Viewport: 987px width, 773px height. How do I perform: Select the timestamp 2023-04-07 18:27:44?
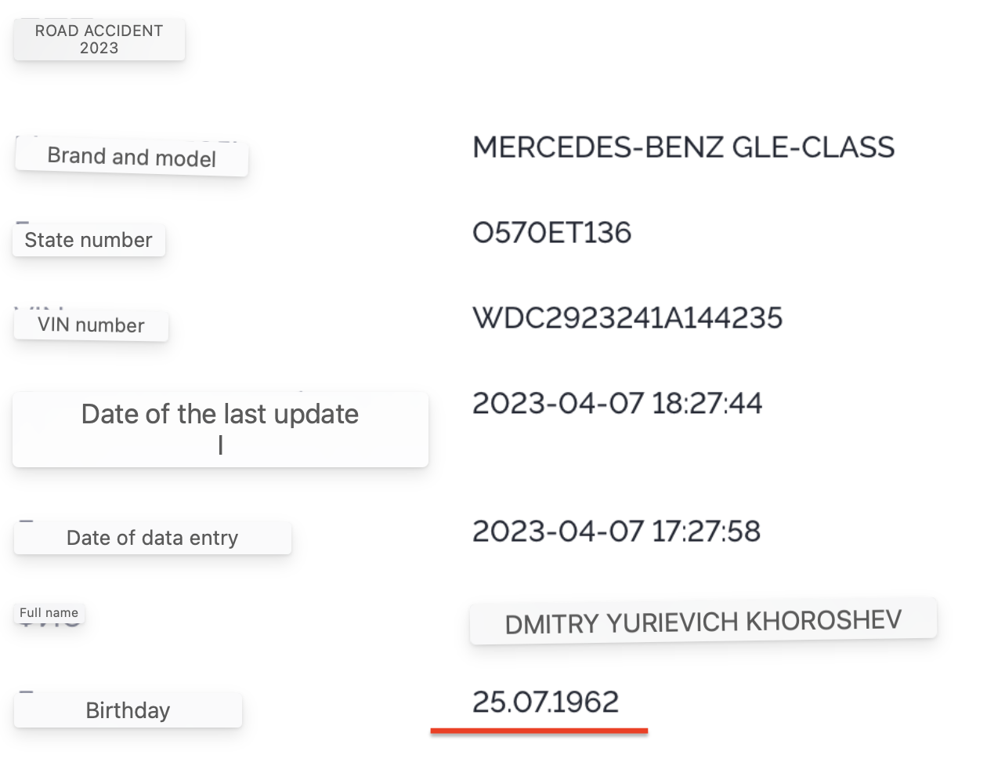pyautogui.click(x=616, y=404)
